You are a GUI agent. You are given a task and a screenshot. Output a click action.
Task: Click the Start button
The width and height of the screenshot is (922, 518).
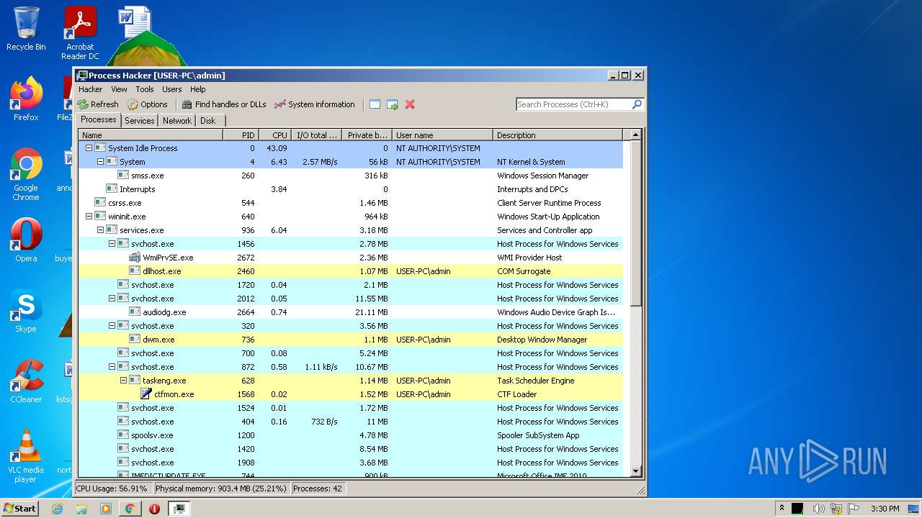(x=20, y=508)
